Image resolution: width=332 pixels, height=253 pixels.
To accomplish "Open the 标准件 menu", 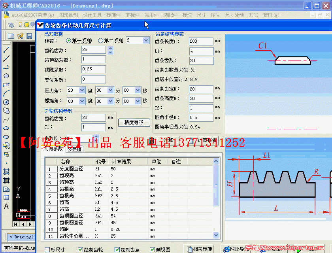I will pyautogui.click(x=114, y=15).
